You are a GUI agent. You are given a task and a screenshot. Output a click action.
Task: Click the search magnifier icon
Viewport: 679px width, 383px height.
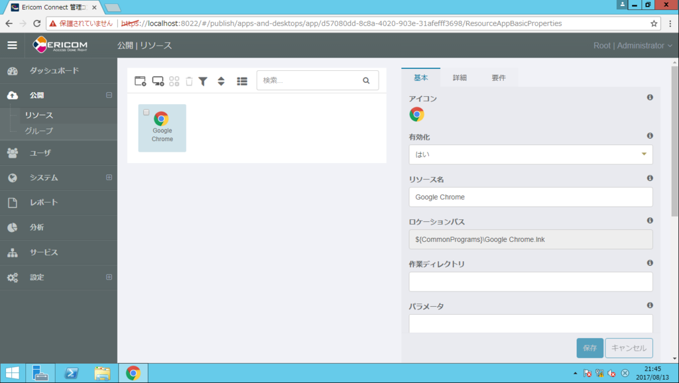366,80
